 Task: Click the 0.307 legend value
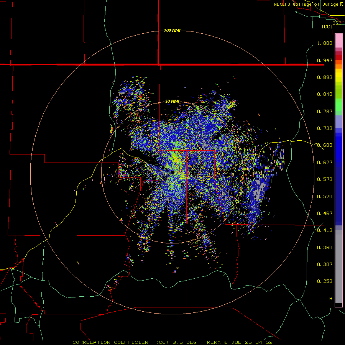[x=325, y=264]
